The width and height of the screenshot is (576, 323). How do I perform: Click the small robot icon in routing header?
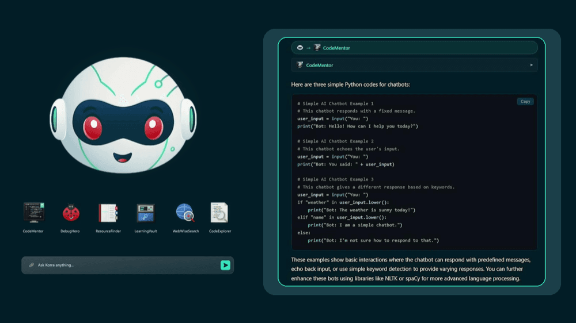coord(300,48)
